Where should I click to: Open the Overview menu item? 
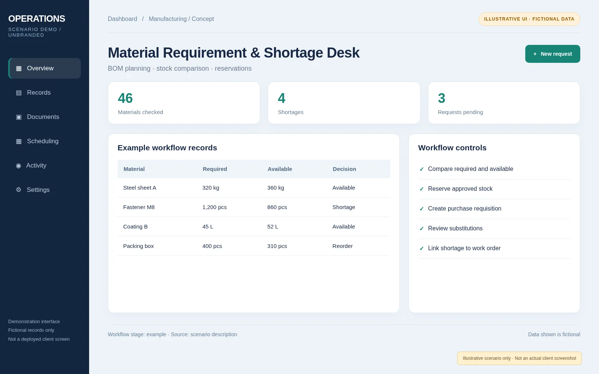coord(45,68)
